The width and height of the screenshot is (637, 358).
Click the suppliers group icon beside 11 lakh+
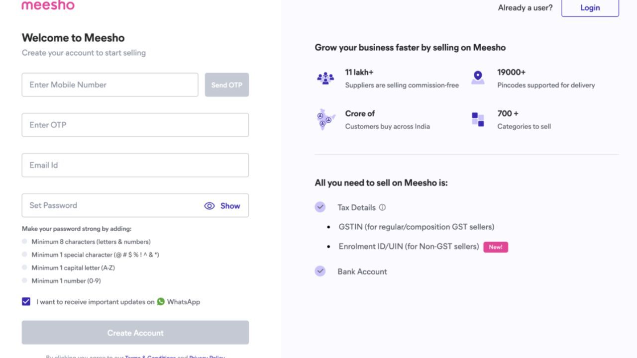point(326,78)
